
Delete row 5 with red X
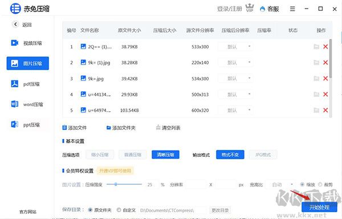325,110
